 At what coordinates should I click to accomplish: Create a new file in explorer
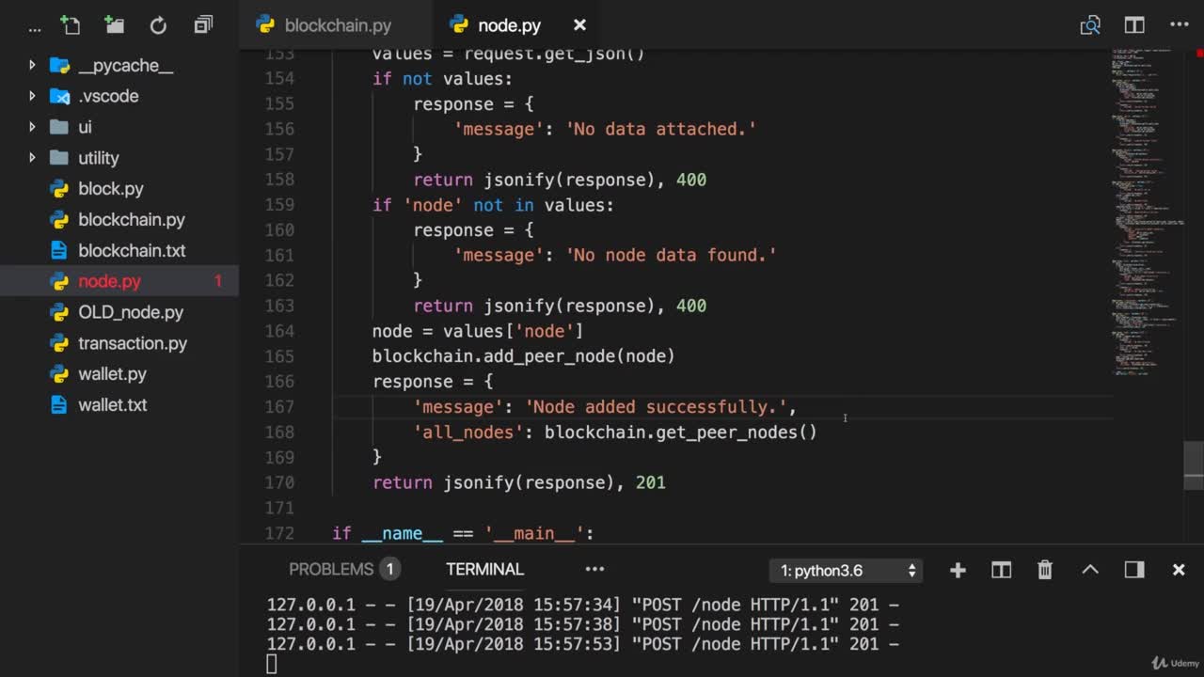[71, 25]
